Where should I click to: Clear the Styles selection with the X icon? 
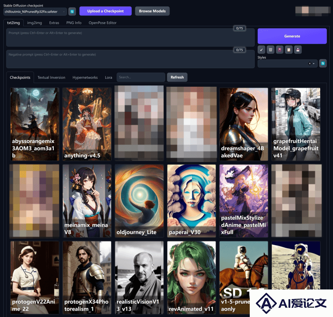pyautogui.click(x=310, y=64)
